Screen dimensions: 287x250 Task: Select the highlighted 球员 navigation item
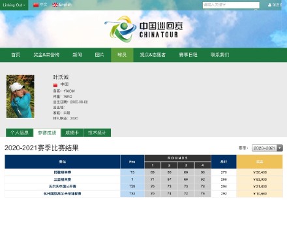coord(122,55)
